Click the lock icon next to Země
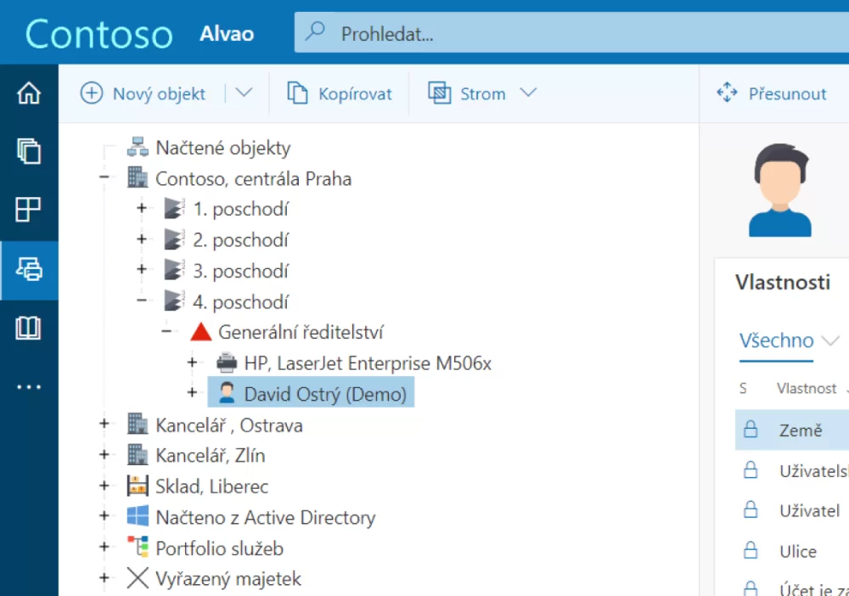 751,430
